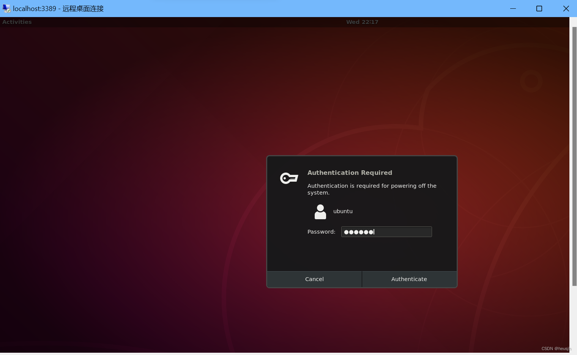Close the remote desktop connection window
Viewport: 577px width, 355px height.
[566, 8]
